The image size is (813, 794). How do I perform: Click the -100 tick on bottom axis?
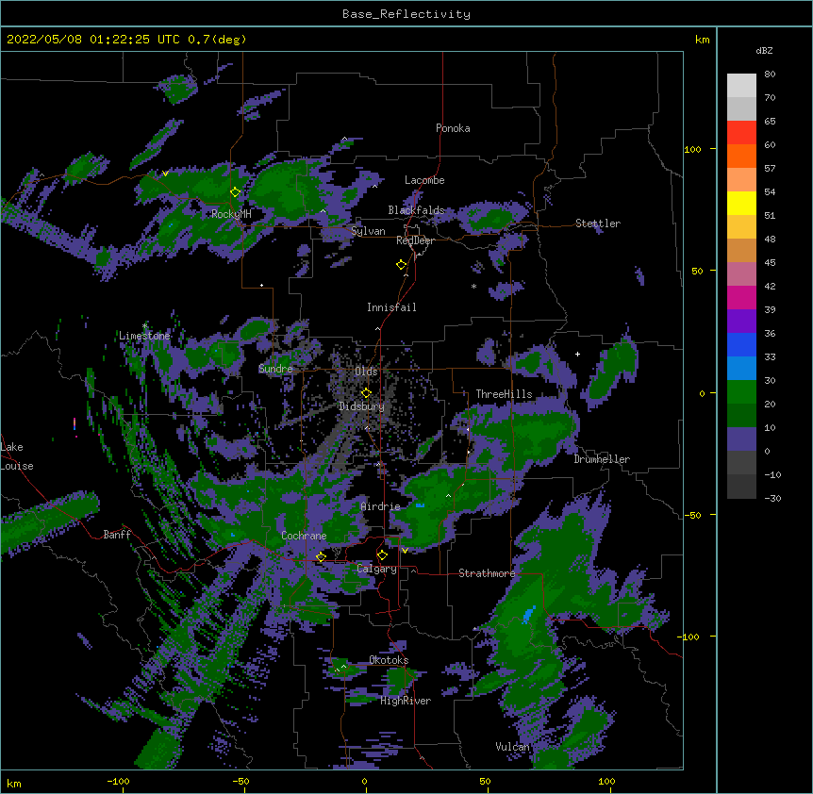point(119,781)
